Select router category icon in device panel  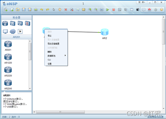[x=5, y=24]
